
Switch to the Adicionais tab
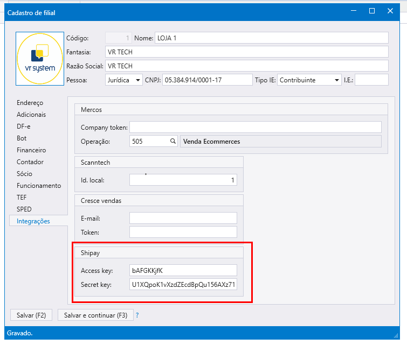(31, 115)
